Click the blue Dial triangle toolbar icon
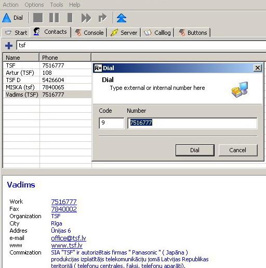266x268 pixels. coord(7,18)
